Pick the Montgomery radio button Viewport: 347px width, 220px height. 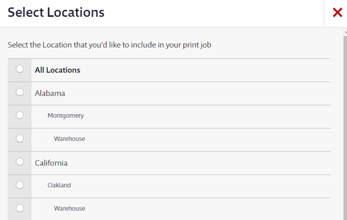pos(20,115)
